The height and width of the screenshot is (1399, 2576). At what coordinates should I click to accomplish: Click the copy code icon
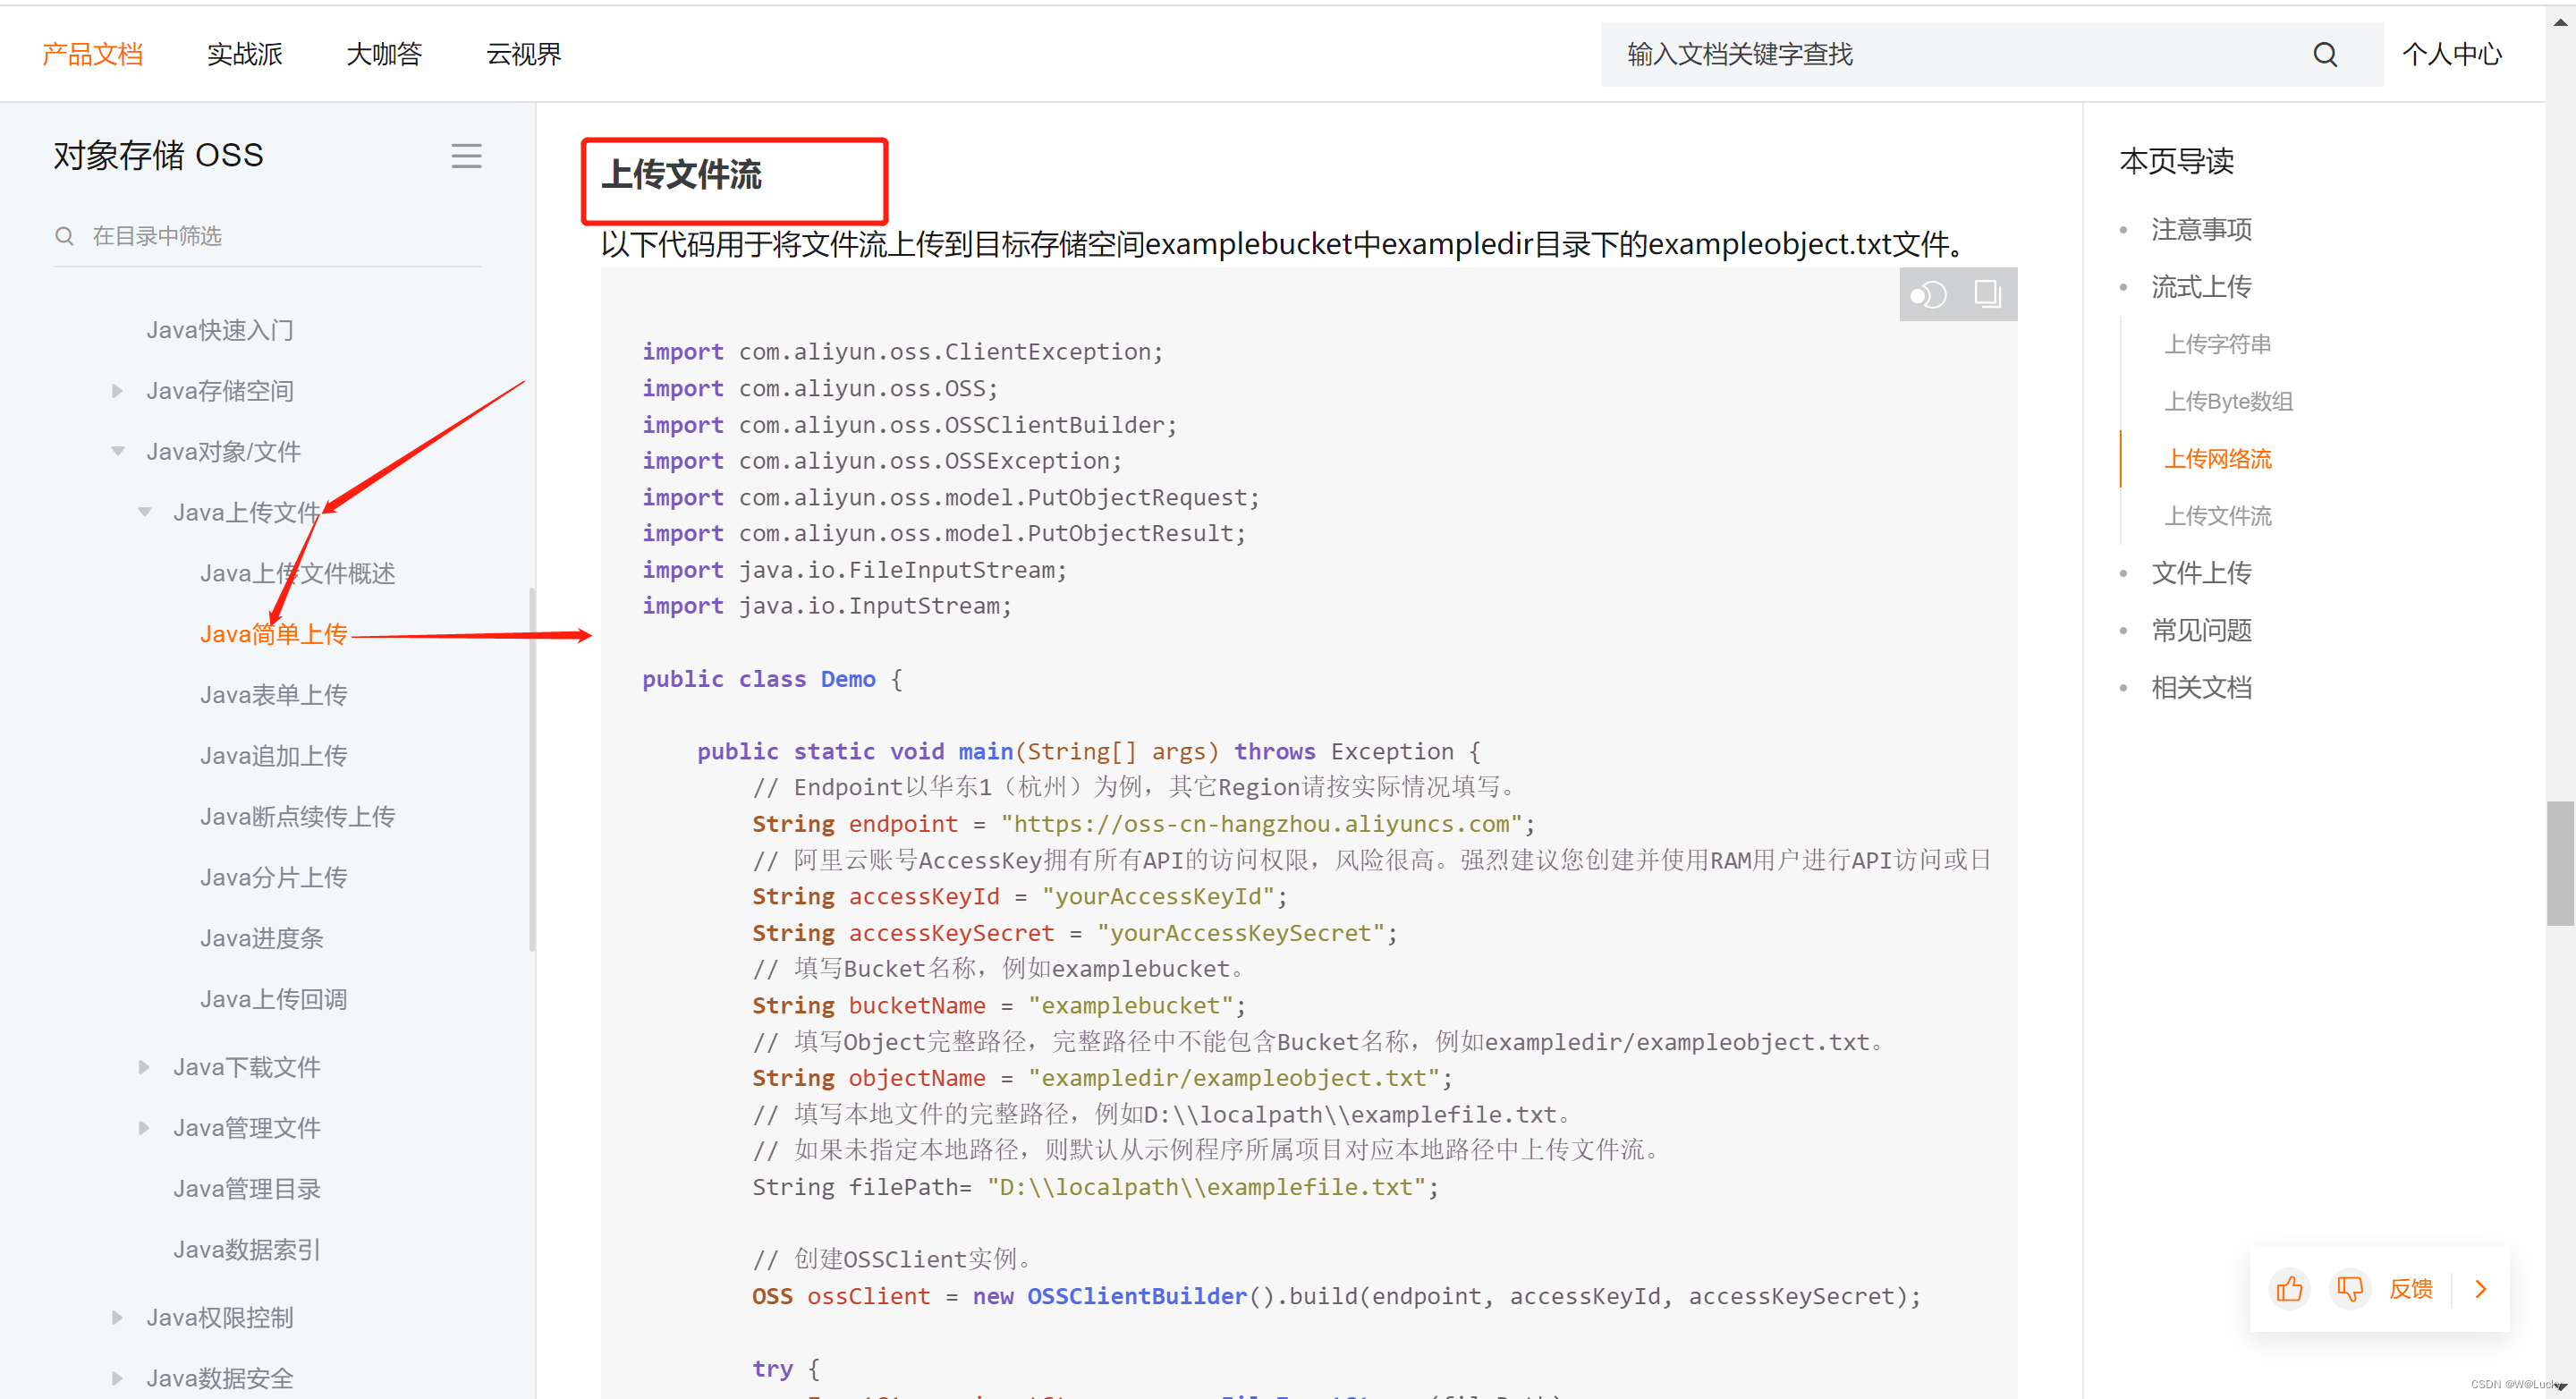[1987, 294]
